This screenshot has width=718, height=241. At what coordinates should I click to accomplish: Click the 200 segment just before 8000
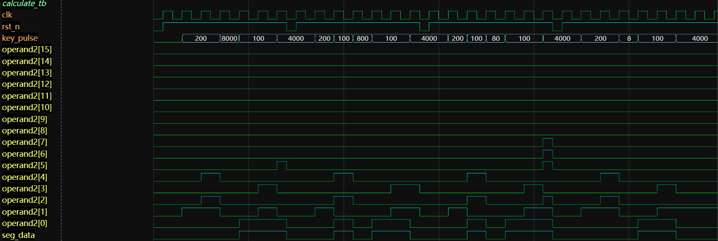click(201, 39)
